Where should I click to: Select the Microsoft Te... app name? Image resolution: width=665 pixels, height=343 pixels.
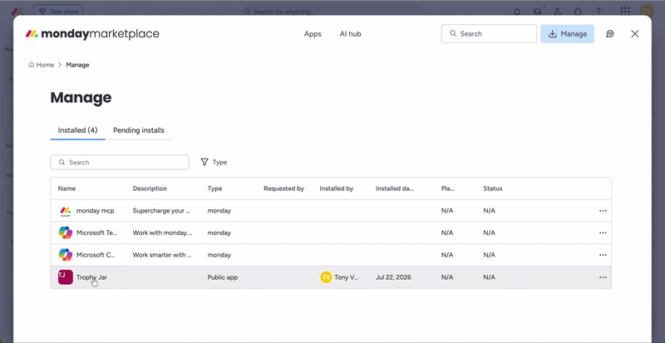pyautogui.click(x=96, y=233)
